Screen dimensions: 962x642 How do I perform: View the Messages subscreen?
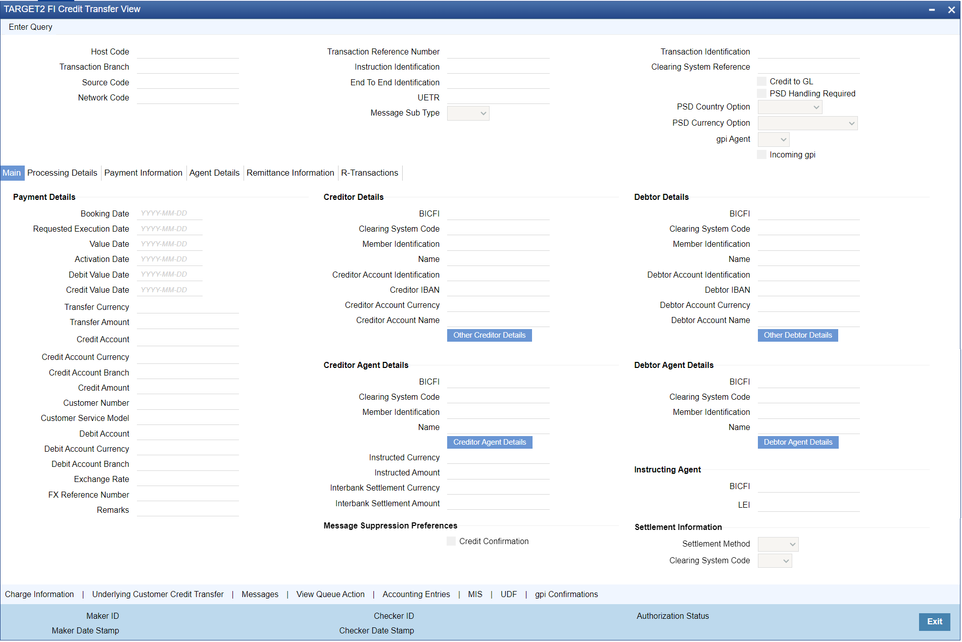(x=260, y=595)
